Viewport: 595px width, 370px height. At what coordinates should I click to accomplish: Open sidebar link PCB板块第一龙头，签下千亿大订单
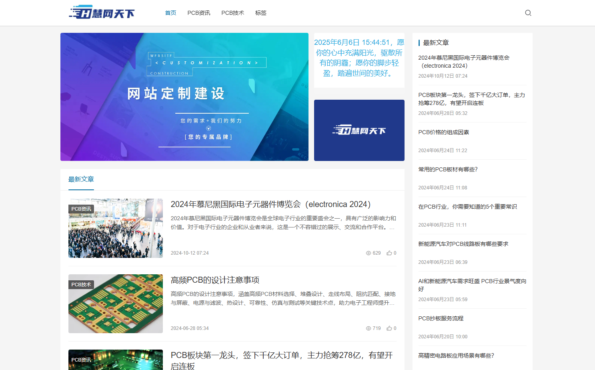(x=472, y=99)
